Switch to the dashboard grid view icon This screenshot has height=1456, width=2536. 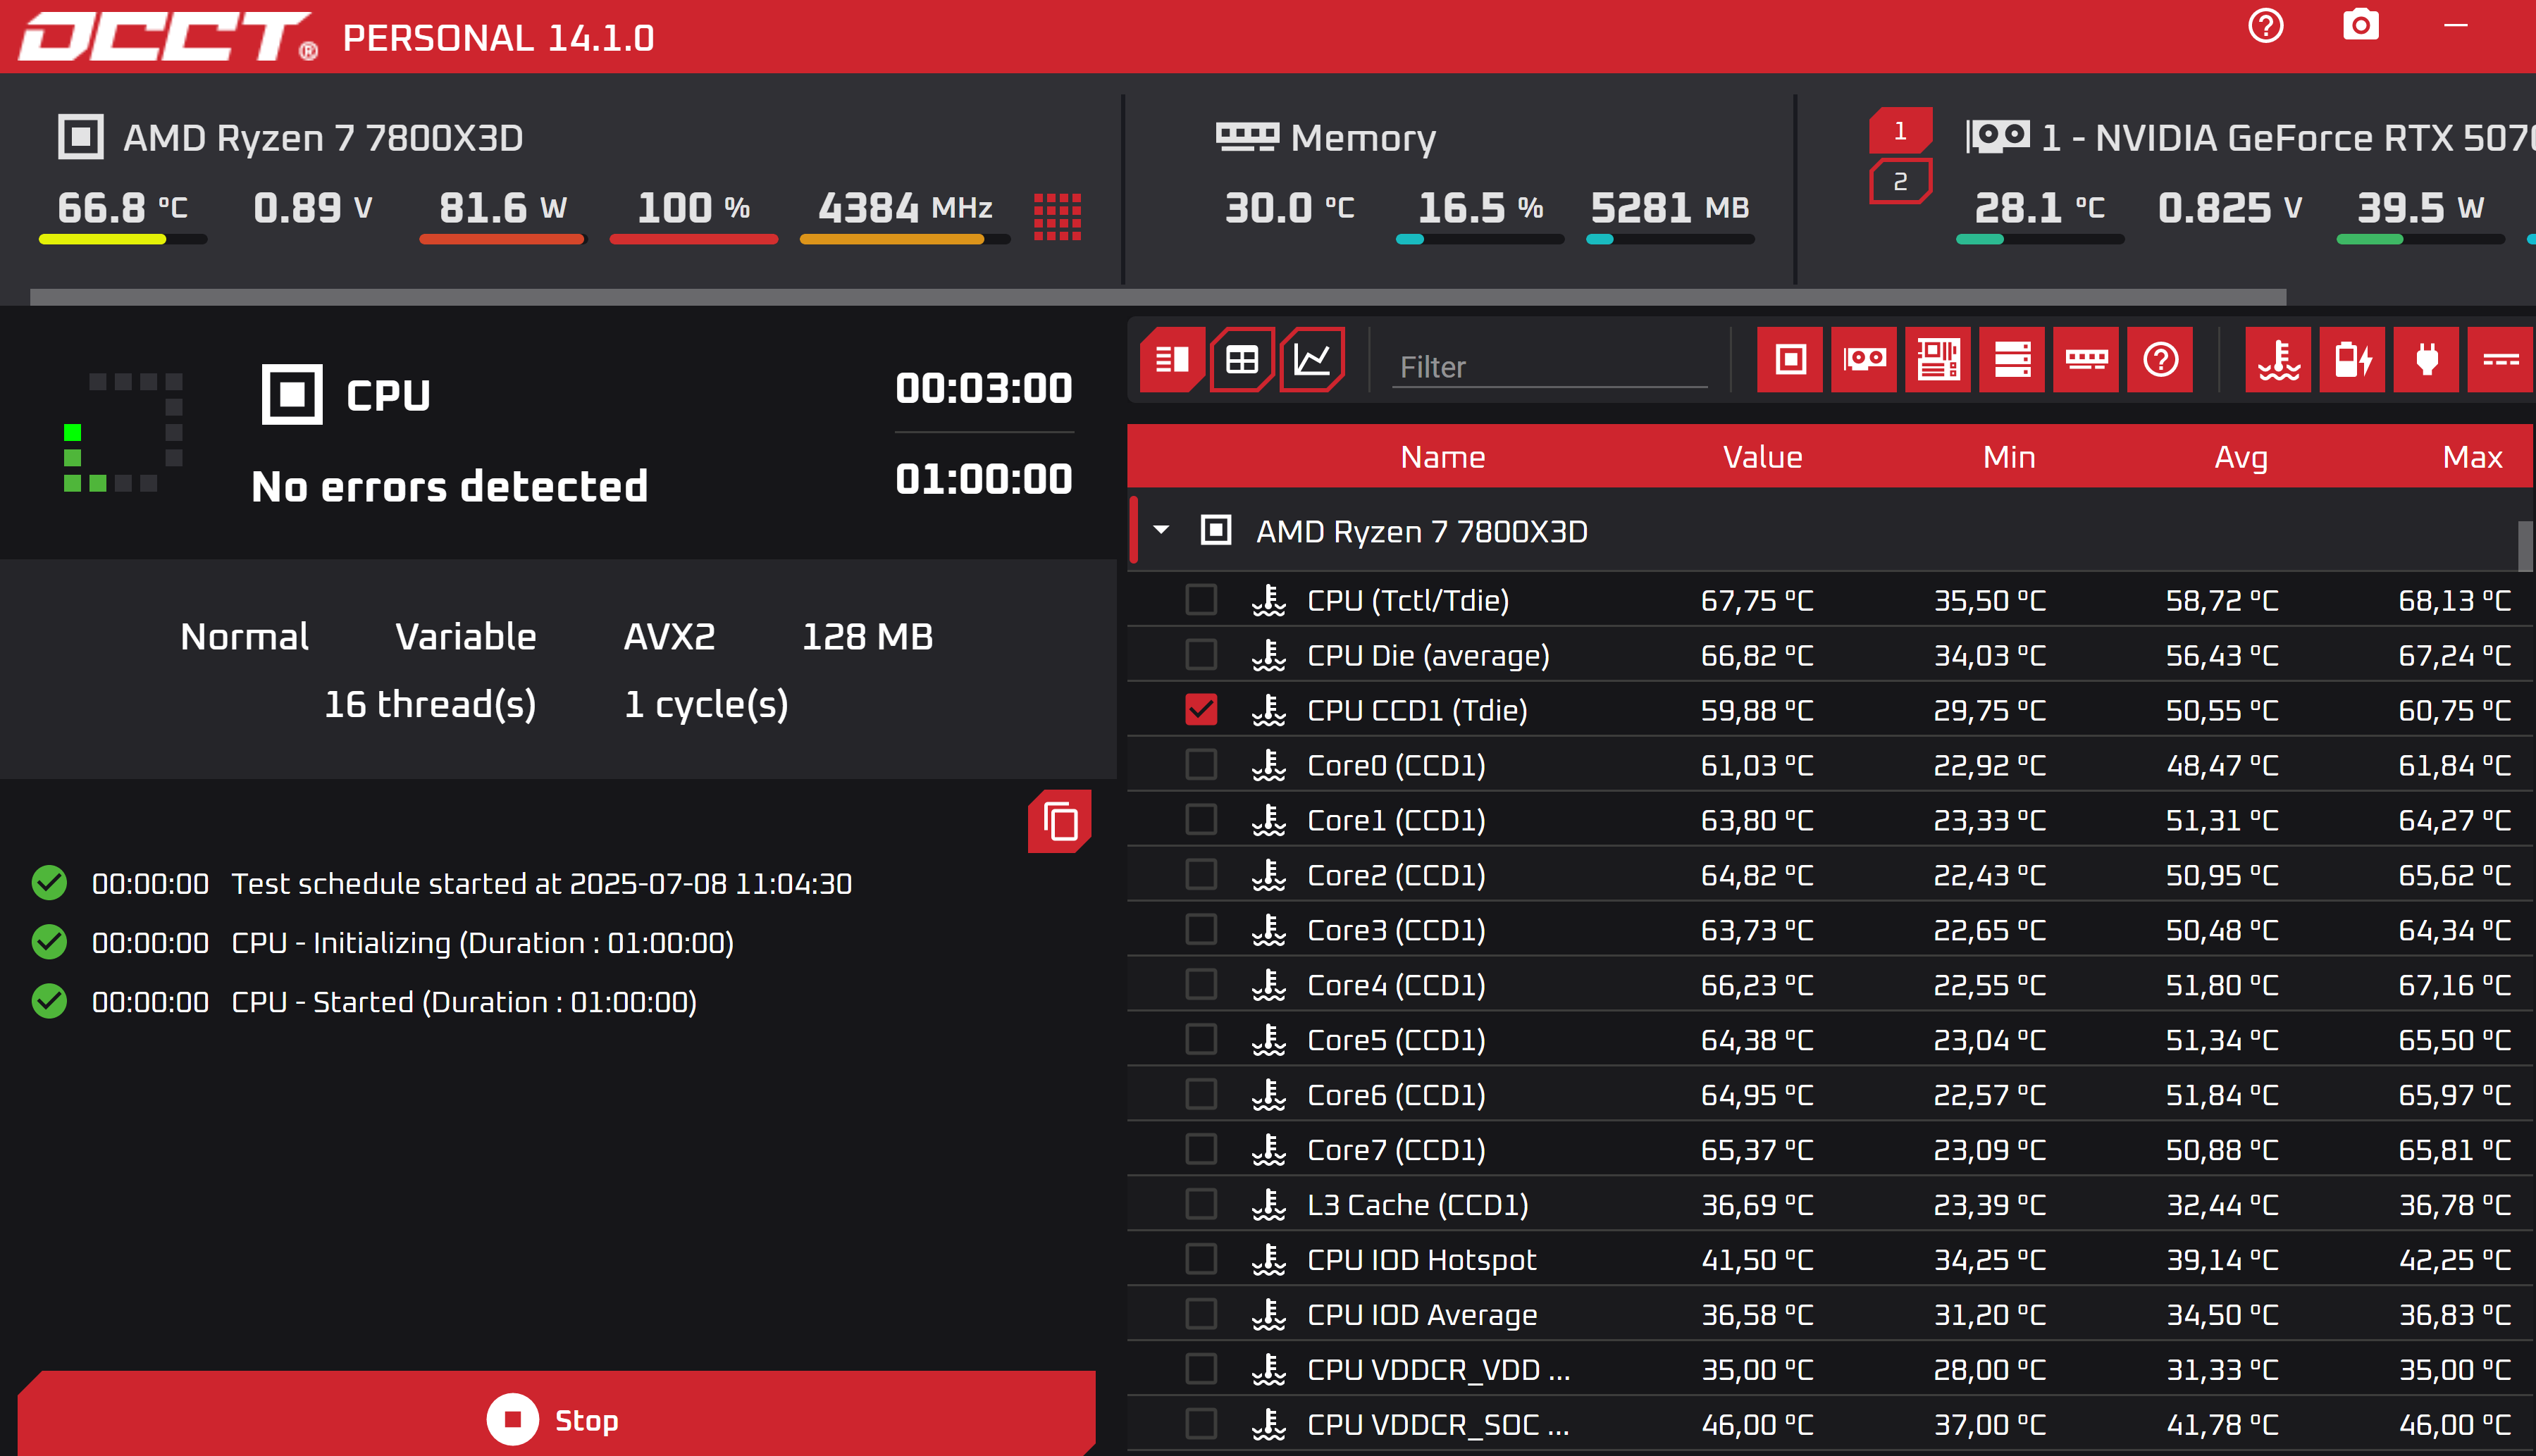[1242, 359]
